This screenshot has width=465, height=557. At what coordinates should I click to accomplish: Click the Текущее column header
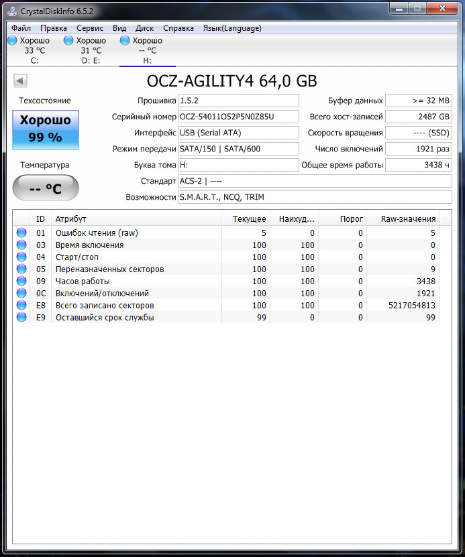[246, 219]
